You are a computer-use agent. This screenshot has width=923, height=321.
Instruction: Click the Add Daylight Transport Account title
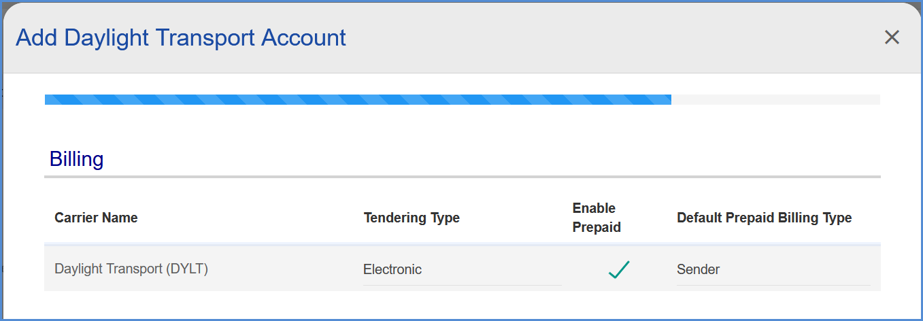tap(181, 37)
